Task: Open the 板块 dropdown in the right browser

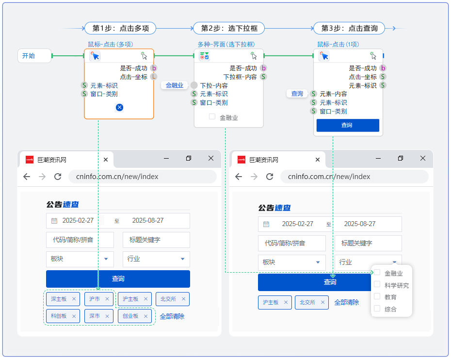Action: click(291, 262)
